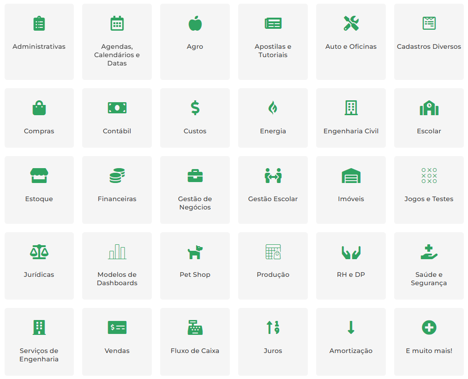Go to Agendas, Calendários e Datas

pyautogui.click(x=117, y=55)
